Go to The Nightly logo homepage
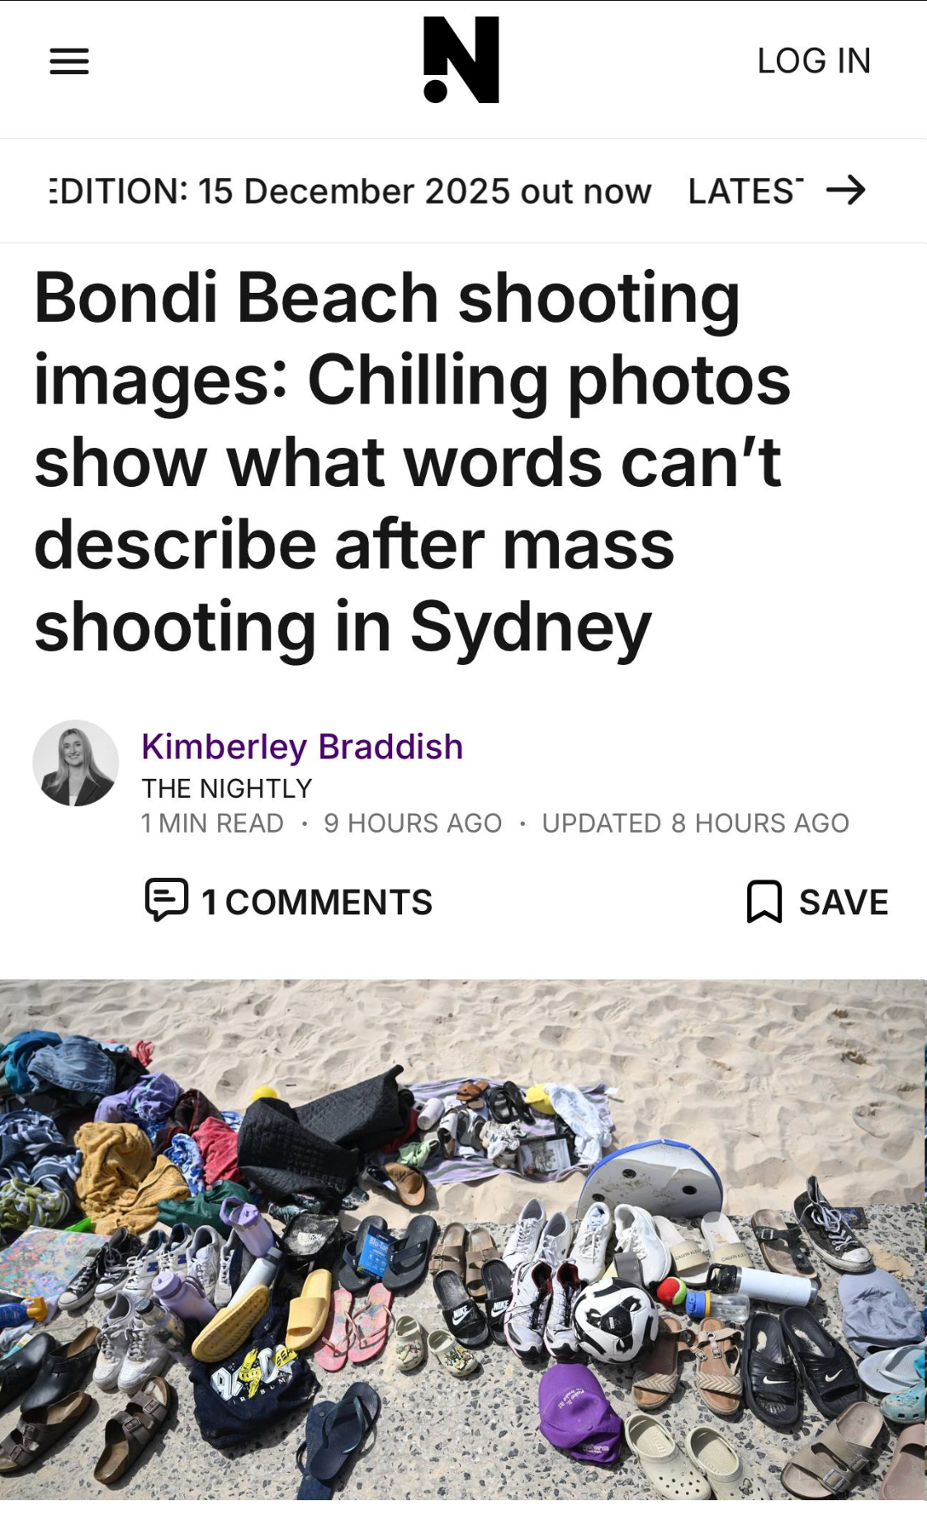Image resolution: width=927 pixels, height=1524 pixels. tap(461, 59)
